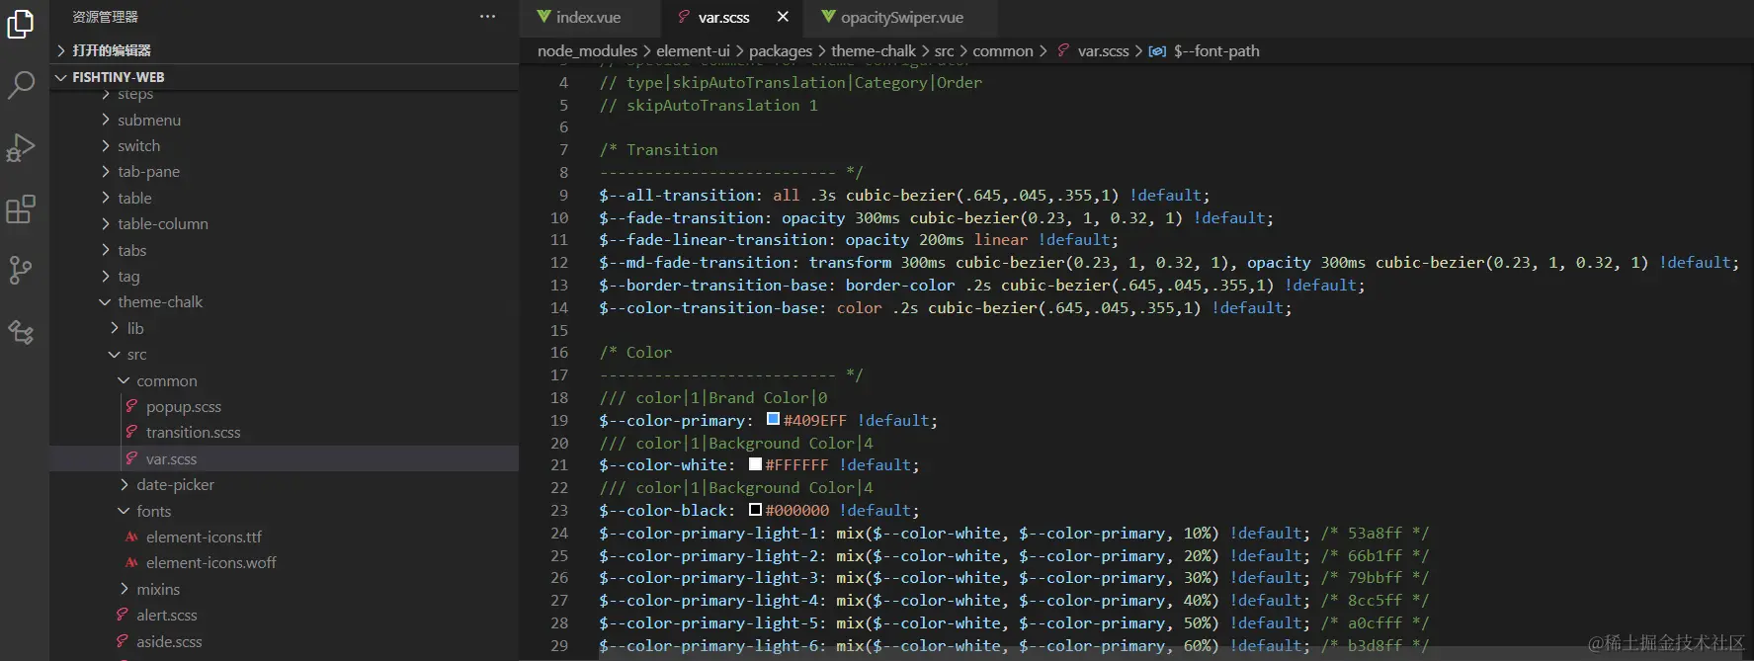The width and height of the screenshot is (1754, 661).
Task: Click the '/* Color' comment on line 16
Action: coord(635,352)
